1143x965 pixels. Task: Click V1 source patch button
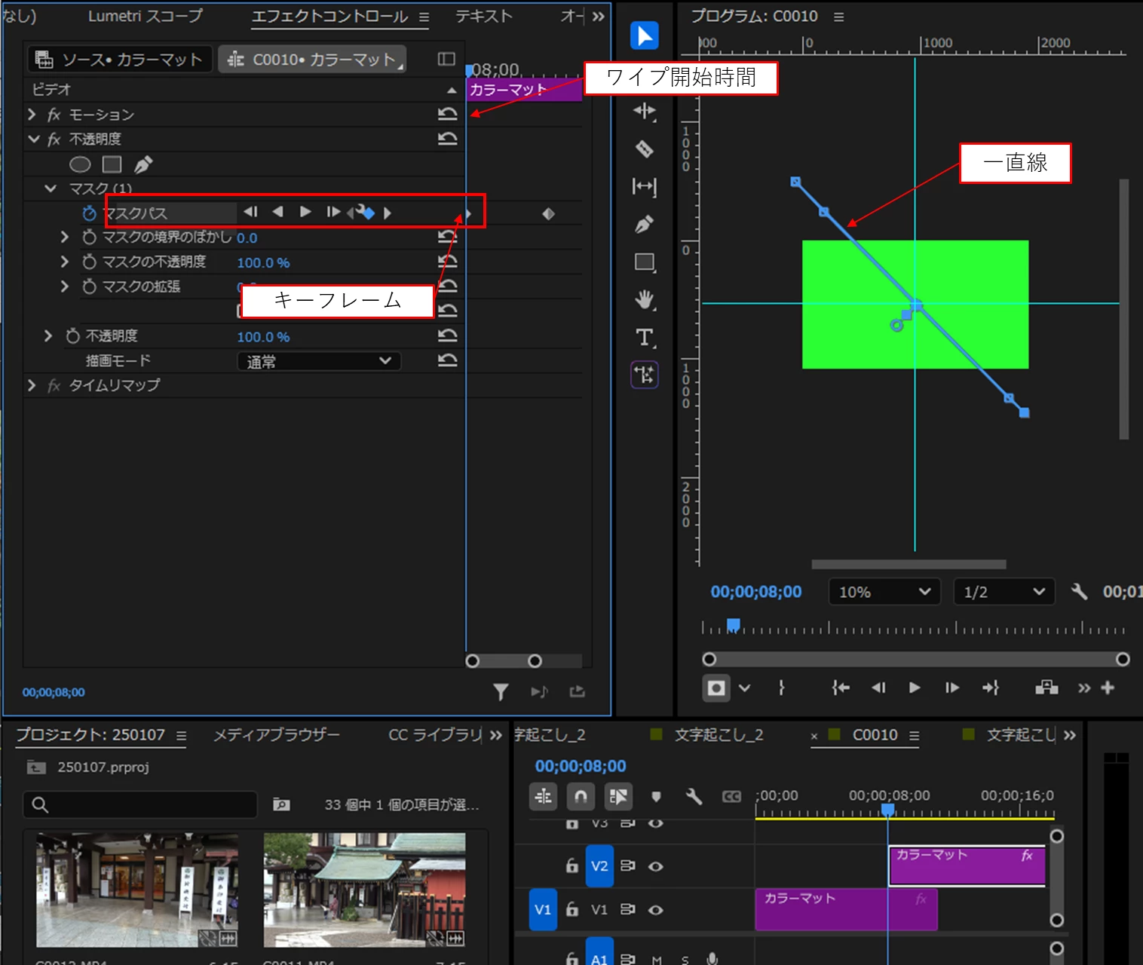coord(543,909)
